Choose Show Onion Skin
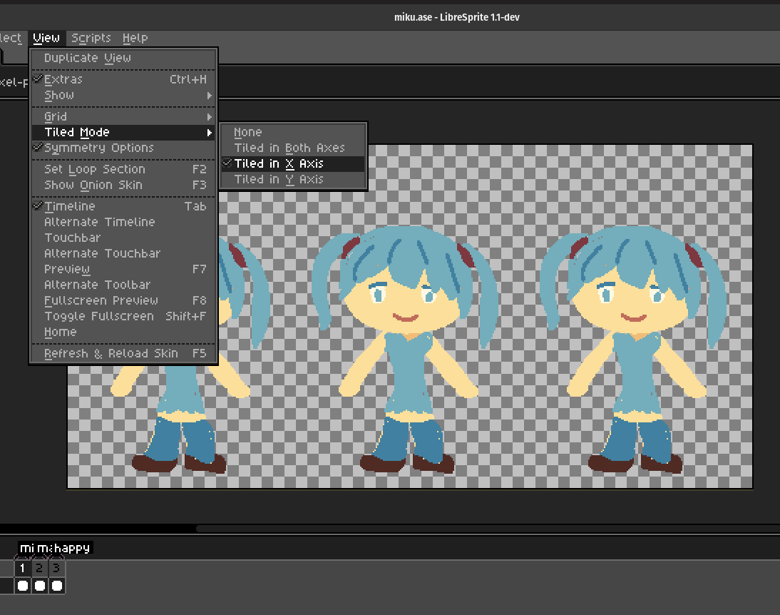The height and width of the screenshot is (615, 780). coord(123,185)
